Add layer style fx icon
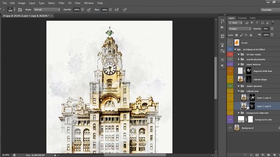 click(x=252, y=155)
